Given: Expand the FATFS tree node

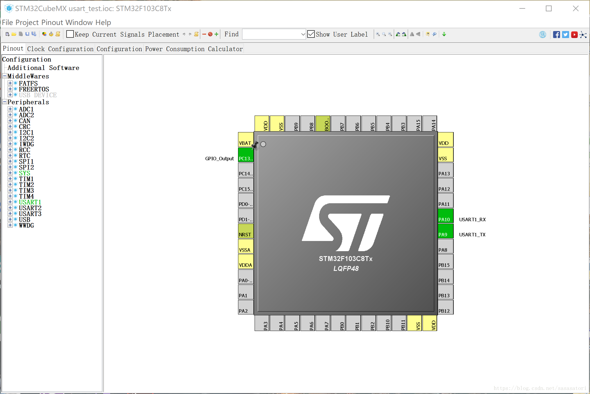Looking at the screenshot, I should (x=10, y=83).
